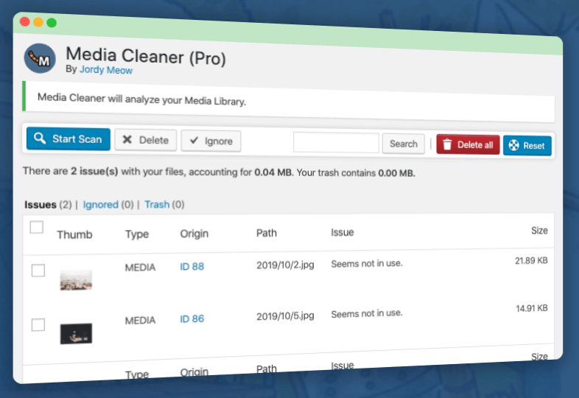Click the Media Cleaner cat logo icon

(x=40, y=58)
